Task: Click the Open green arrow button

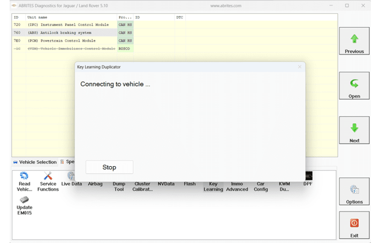Action: pos(354,85)
